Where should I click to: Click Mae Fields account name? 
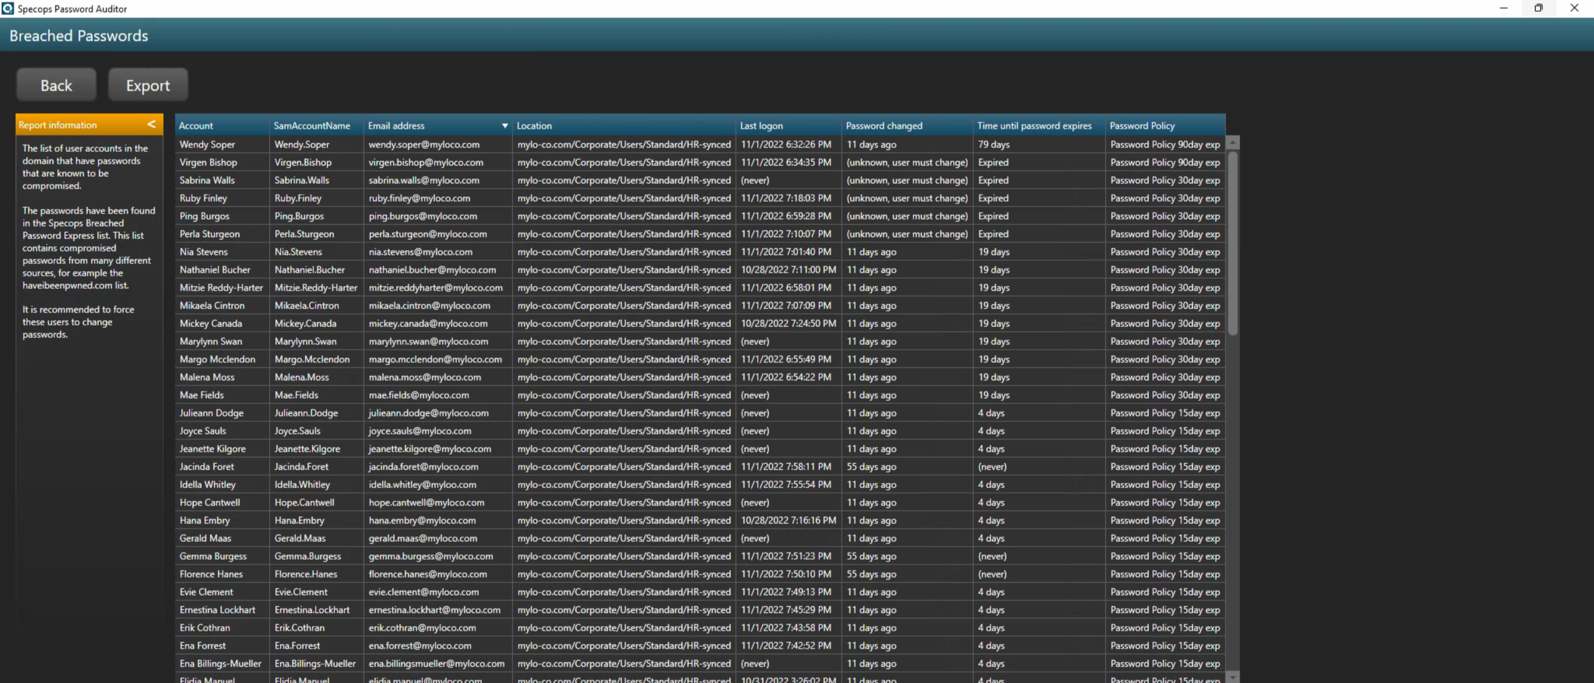click(x=201, y=395)
